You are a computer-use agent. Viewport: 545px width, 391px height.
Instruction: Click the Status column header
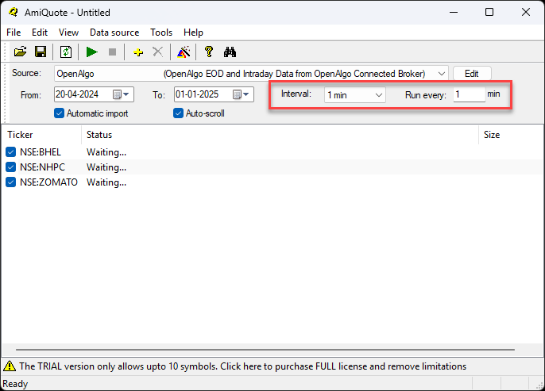[x=280, y=135]
